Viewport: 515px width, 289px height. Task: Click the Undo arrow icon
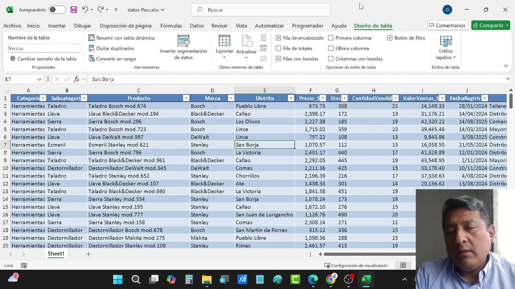tap(85, 9)
